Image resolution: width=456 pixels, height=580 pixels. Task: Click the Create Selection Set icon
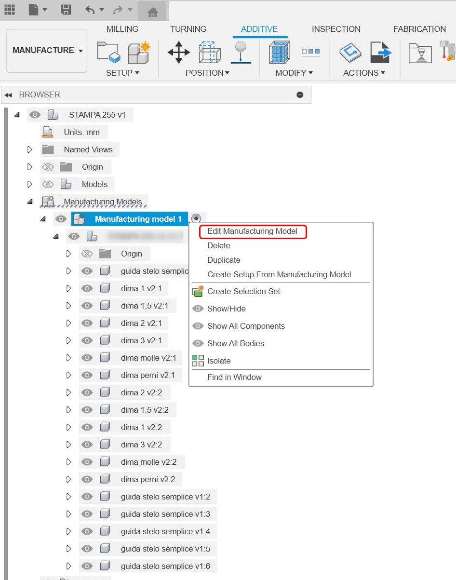pyautogui.click(x=199, y=291)
